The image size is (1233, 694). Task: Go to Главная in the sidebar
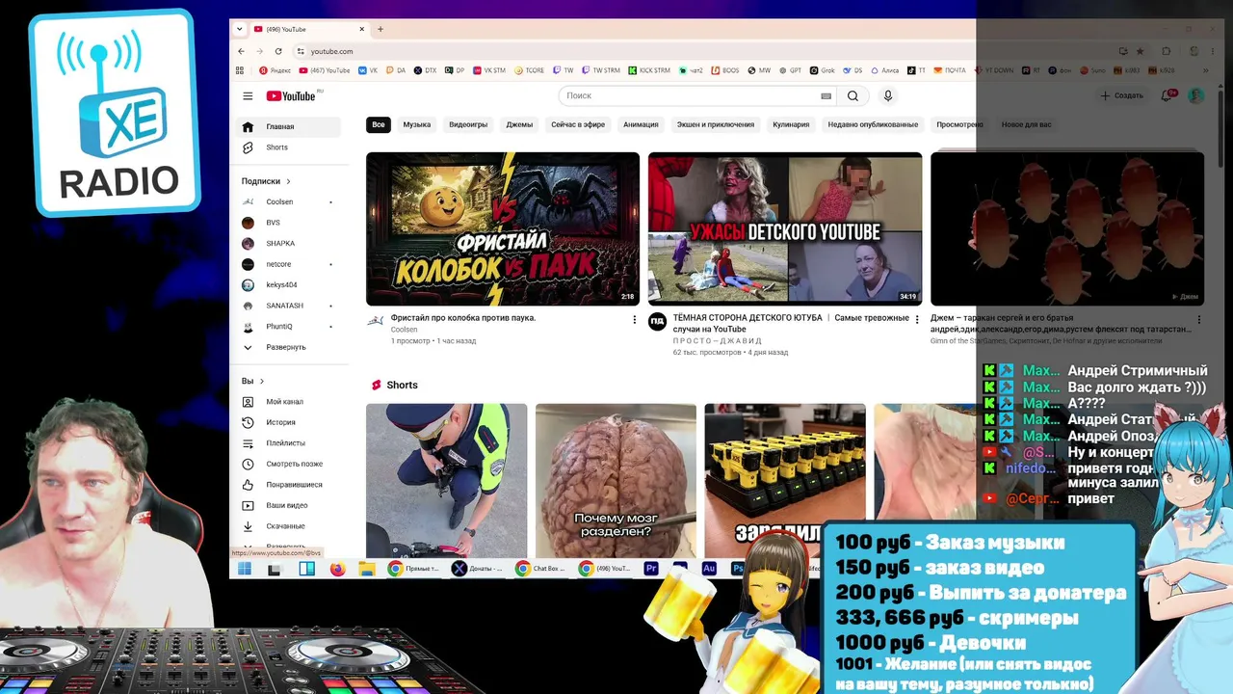coord(288,126)
